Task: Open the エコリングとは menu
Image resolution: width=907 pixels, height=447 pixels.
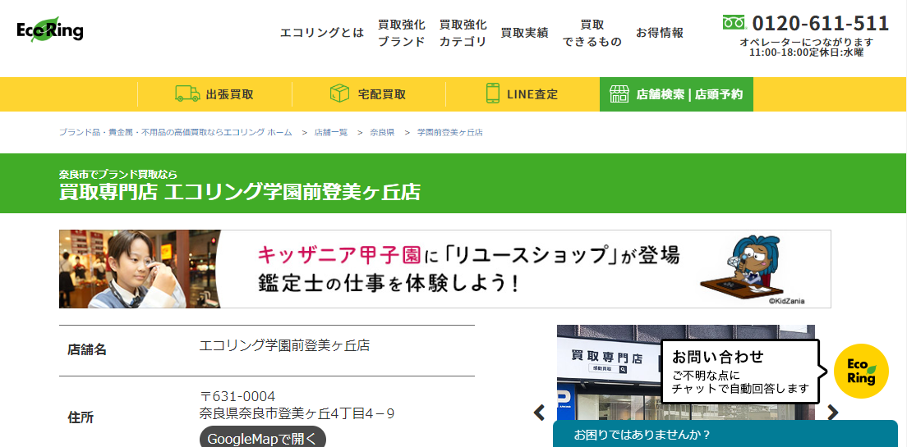Action: click(x=322, y=33)
